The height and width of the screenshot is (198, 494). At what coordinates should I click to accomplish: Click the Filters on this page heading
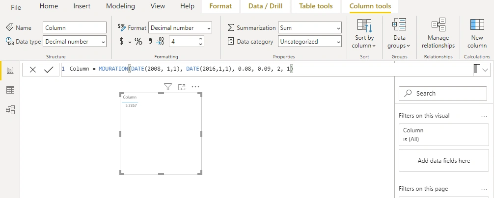click(x=423, y=189)
